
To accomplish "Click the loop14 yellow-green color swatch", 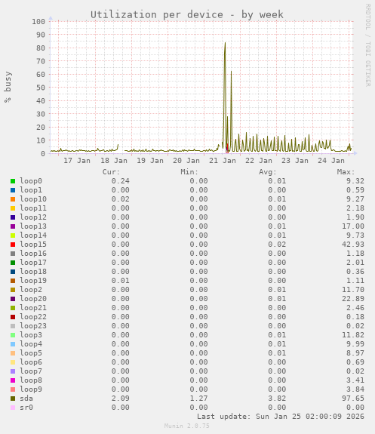I will 13,235.
